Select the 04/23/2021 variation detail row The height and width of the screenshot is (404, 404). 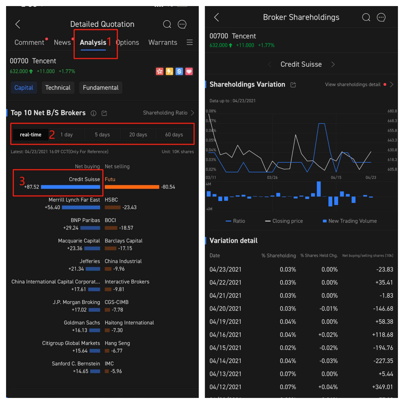[x=301, y=269]
